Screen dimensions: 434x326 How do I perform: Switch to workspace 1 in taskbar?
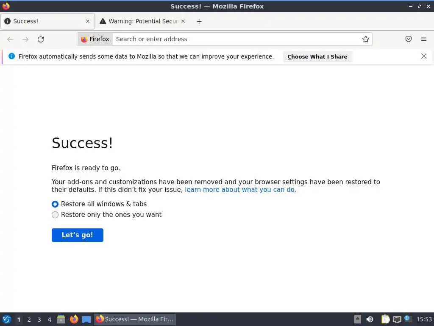coord(19,320)
